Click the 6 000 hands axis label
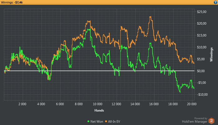Viewport: 218px width, 125px height. [60, 104]
